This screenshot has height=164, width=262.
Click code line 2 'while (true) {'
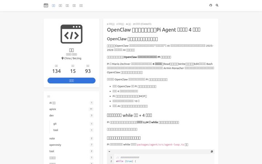(126, 161)
